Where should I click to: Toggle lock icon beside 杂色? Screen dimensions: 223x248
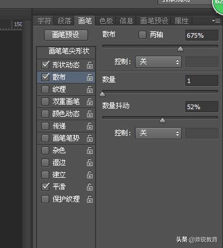(90, 150)
